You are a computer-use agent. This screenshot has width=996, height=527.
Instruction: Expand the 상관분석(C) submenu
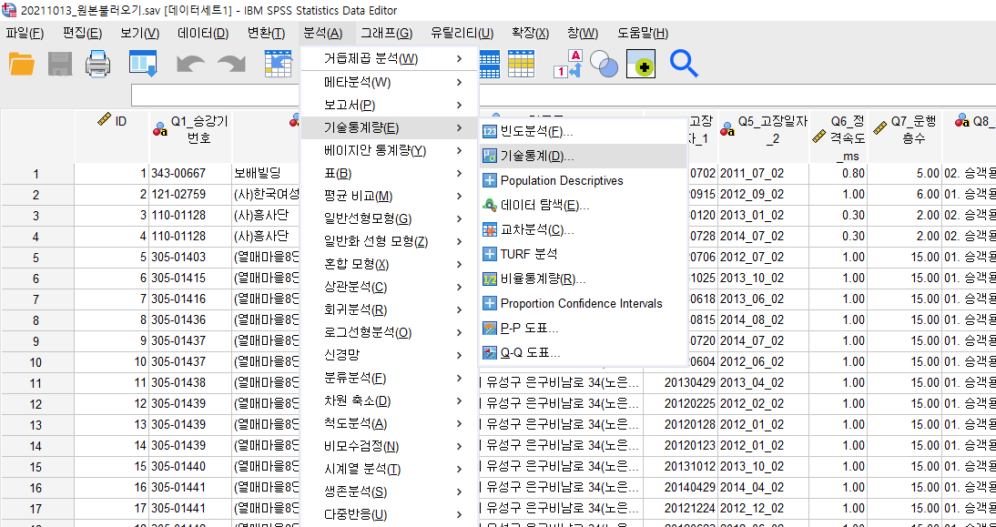(x=389, y=287)
